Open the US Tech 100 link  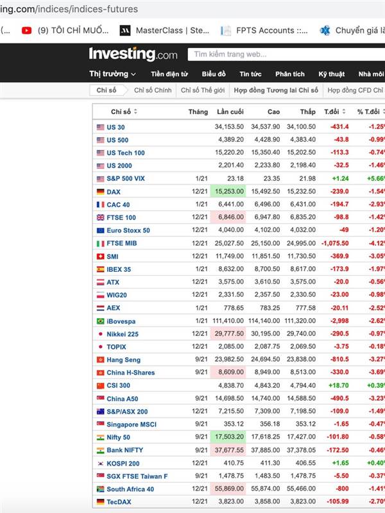pyautogui.click(x=126, y=153)
